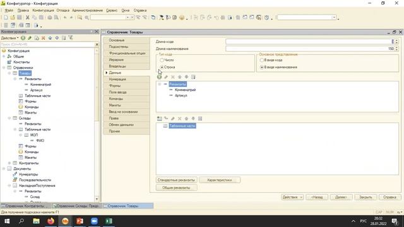Click pencil edit icon above Реквизиты list

coord(166,77)
